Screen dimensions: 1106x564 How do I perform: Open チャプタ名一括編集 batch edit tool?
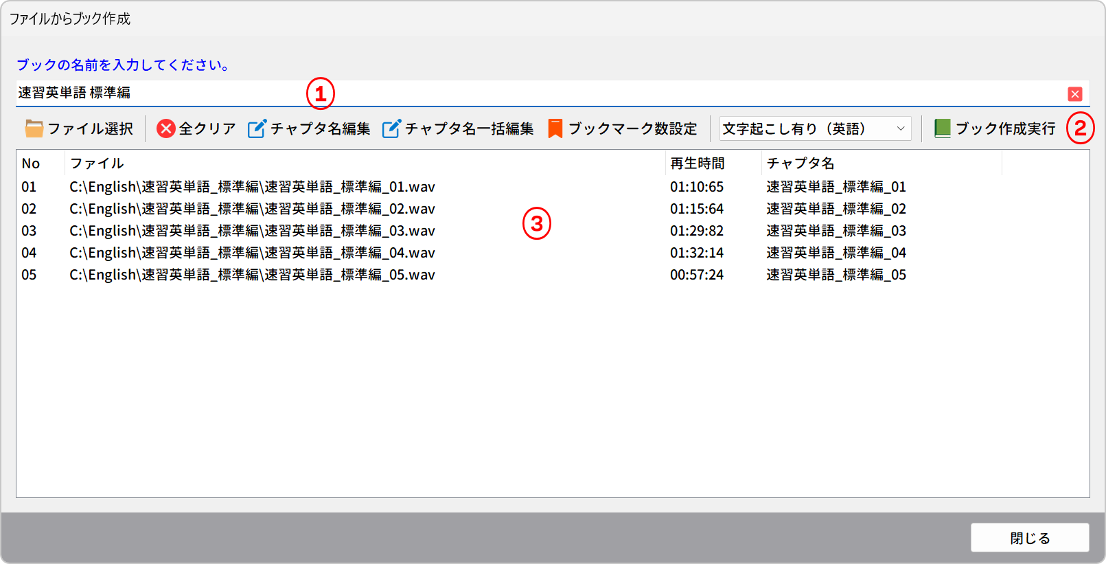(458, 128)
